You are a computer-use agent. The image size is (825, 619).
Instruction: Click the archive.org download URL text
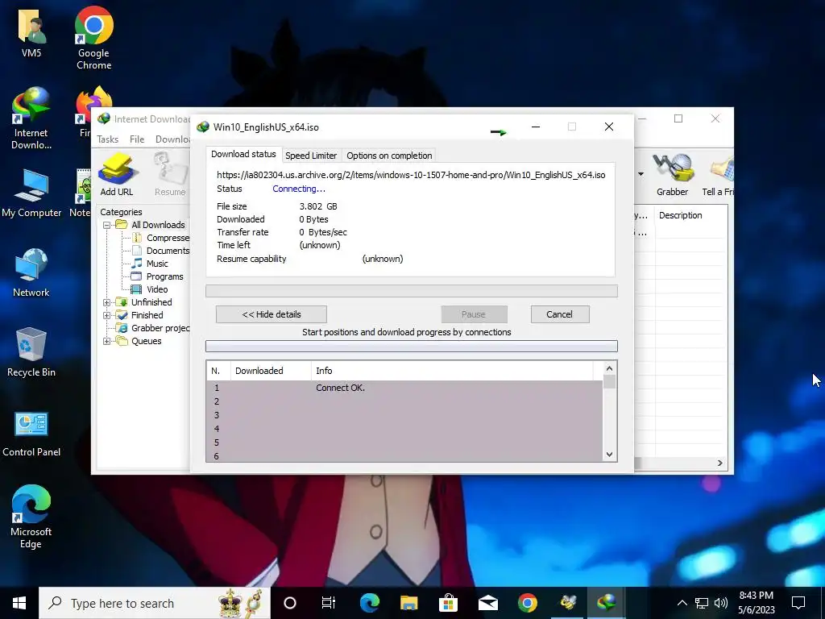tap(411, 175)
